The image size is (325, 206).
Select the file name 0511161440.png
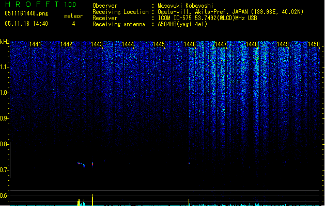point(26,13)
